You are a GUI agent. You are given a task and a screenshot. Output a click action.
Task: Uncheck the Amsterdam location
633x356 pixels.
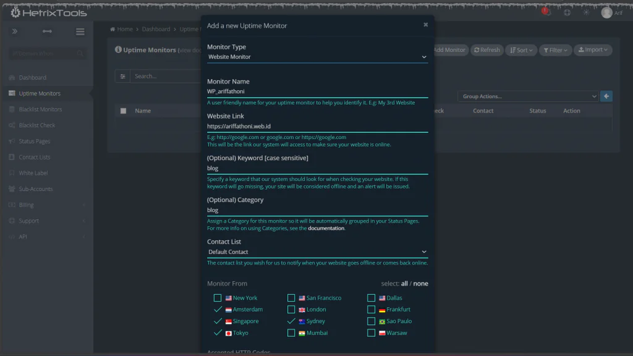pyautogui.click(x=217, y=309)
